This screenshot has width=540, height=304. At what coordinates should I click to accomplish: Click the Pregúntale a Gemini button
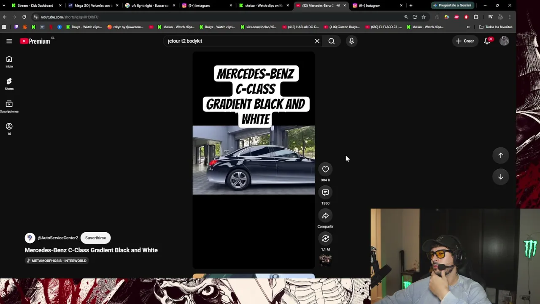tap(452, 5)
